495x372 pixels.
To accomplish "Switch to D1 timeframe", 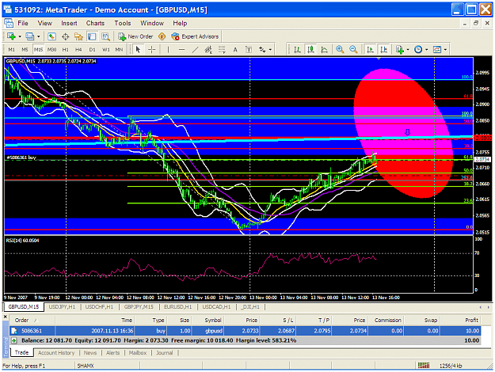I will pos(92,50).
